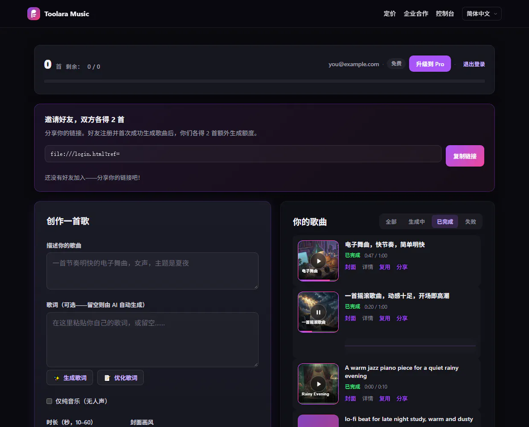Click the title 一首摇滚歌曲，动感十足，开场即高潮
This screenshot has height=427, width=529.
tap(397, 296)
